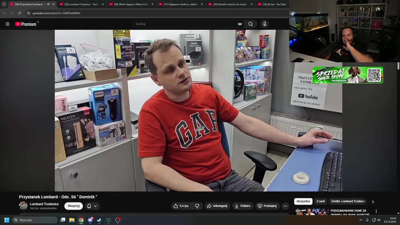Click the video player to pause
The height and width of the screenshot is (225, 400).
pyautogui.click(x=198, y=111)
